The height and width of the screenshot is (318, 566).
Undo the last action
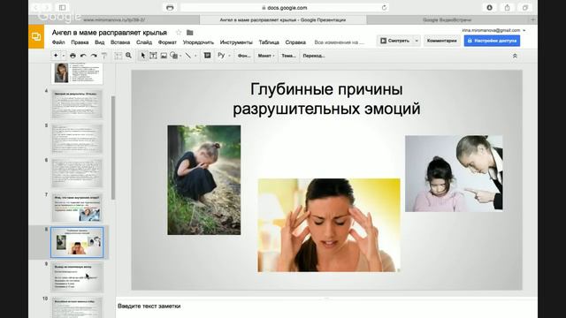pos(83,56)
